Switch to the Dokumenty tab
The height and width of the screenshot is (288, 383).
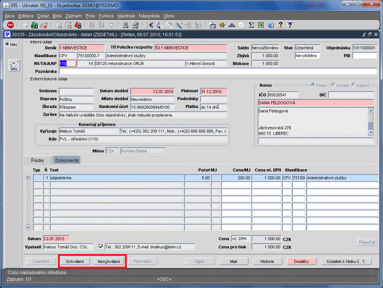(x=67, y=160)
